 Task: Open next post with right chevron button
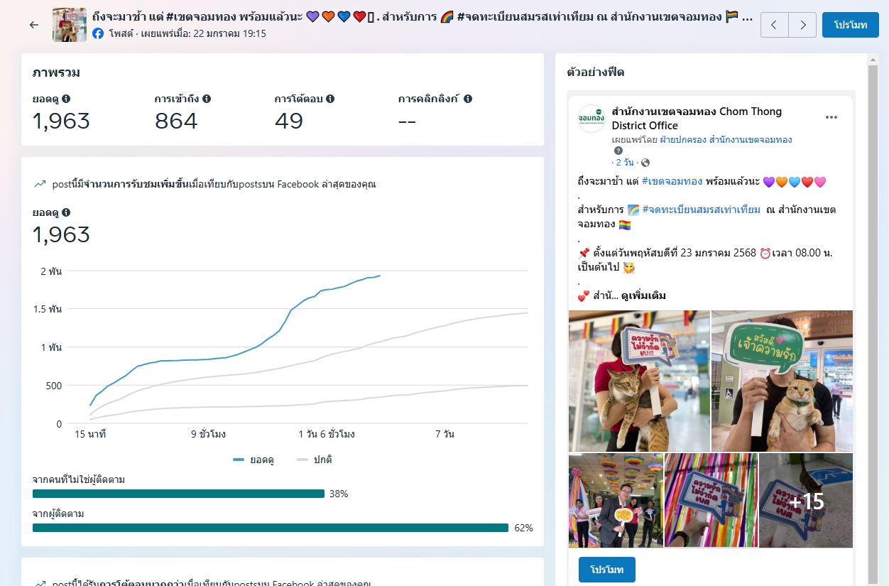click(x=802, y=25)
